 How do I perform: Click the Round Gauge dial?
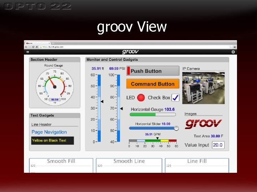[x=55, y=87]
